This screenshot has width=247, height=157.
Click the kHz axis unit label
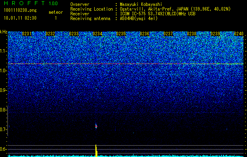coord(4,32)
